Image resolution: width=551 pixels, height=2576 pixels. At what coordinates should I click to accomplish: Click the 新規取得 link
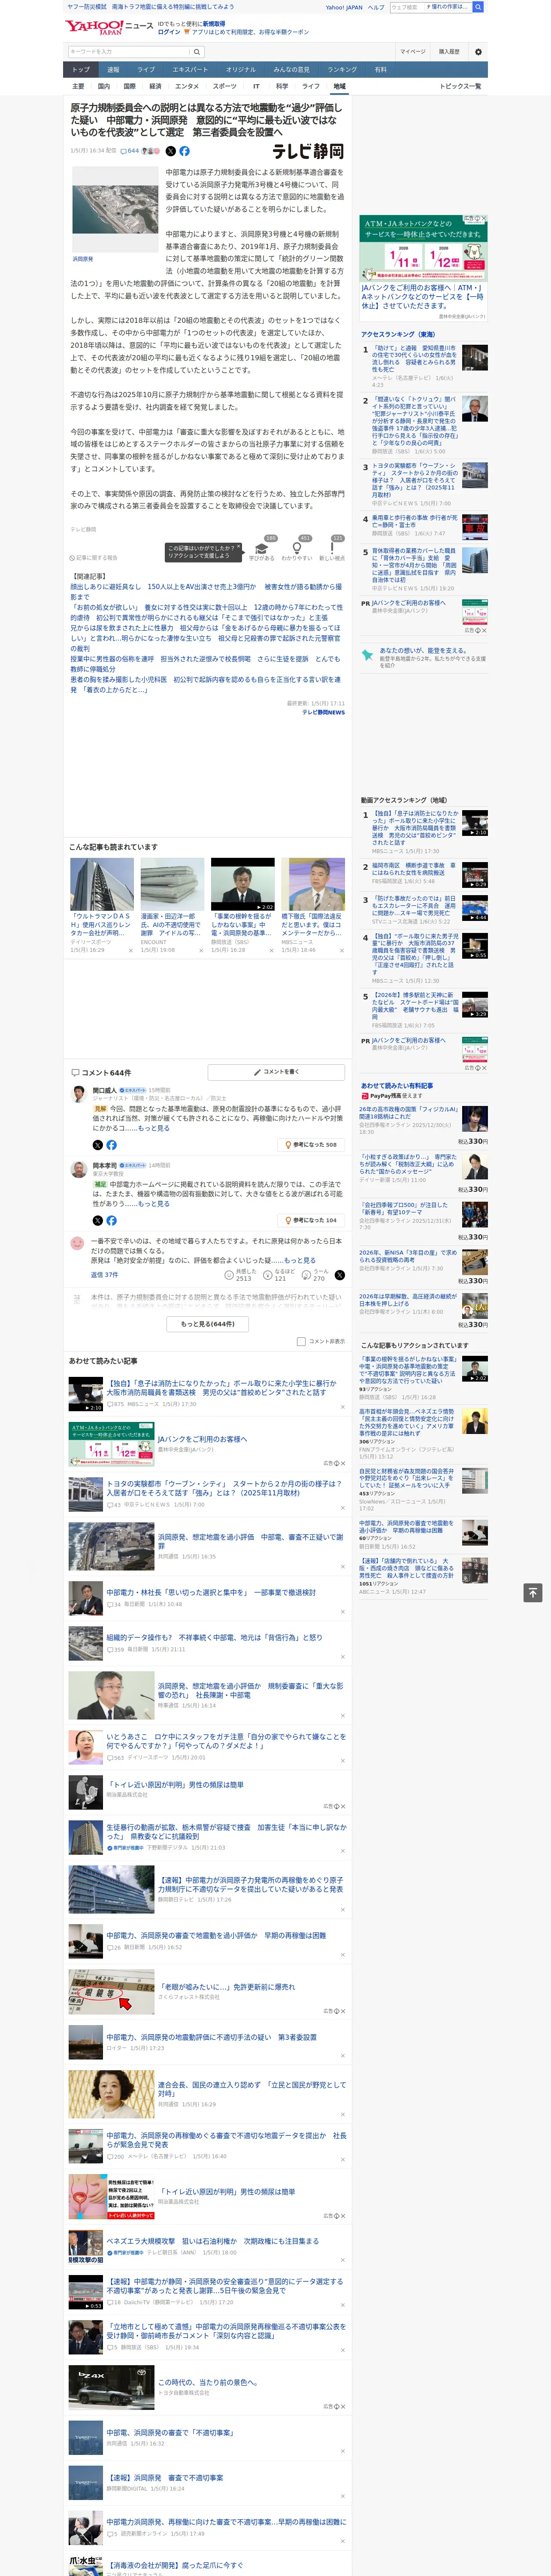tap(214, 23)
